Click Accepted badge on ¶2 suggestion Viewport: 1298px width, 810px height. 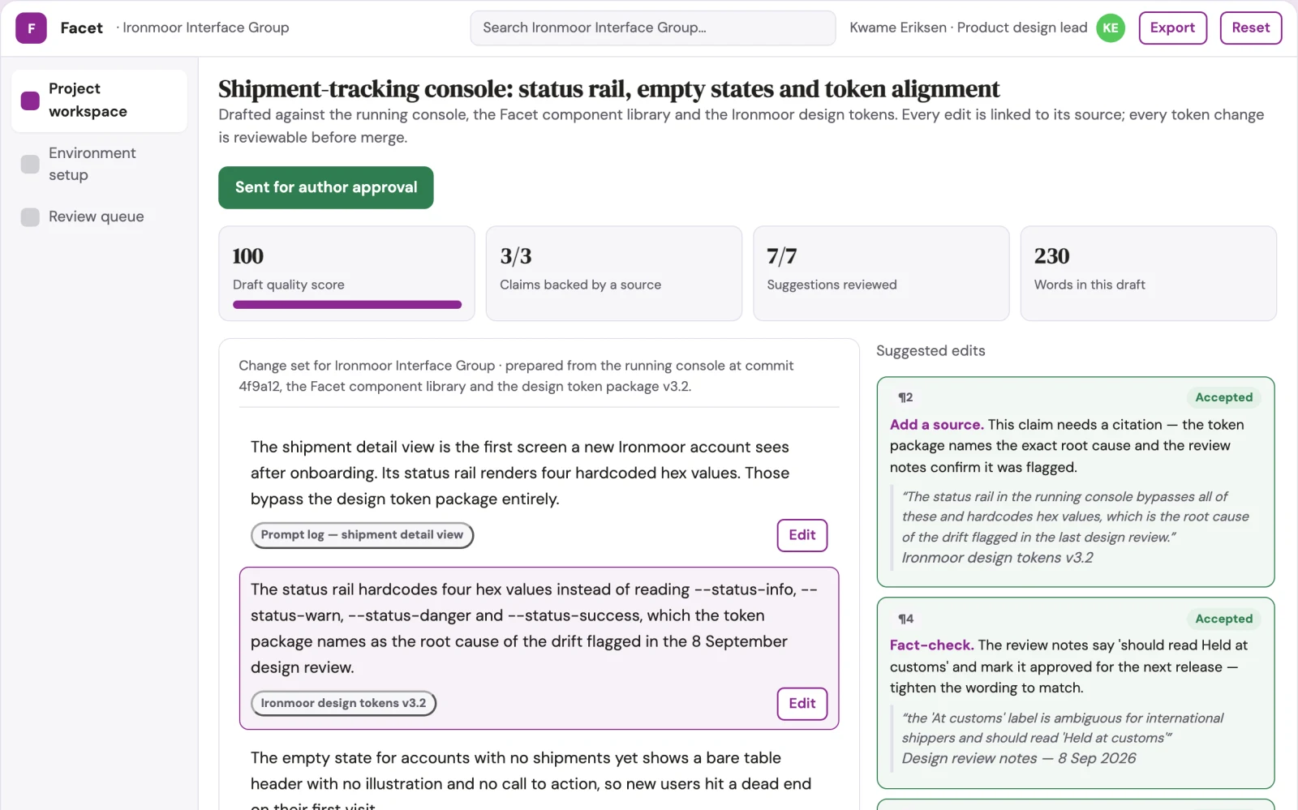tap(1223, 397)
